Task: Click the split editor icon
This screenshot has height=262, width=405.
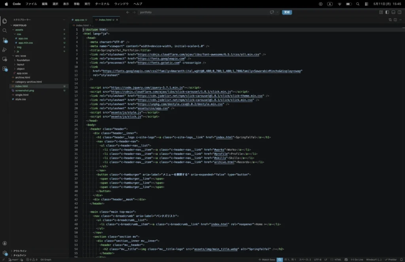Action: (395, 20)
